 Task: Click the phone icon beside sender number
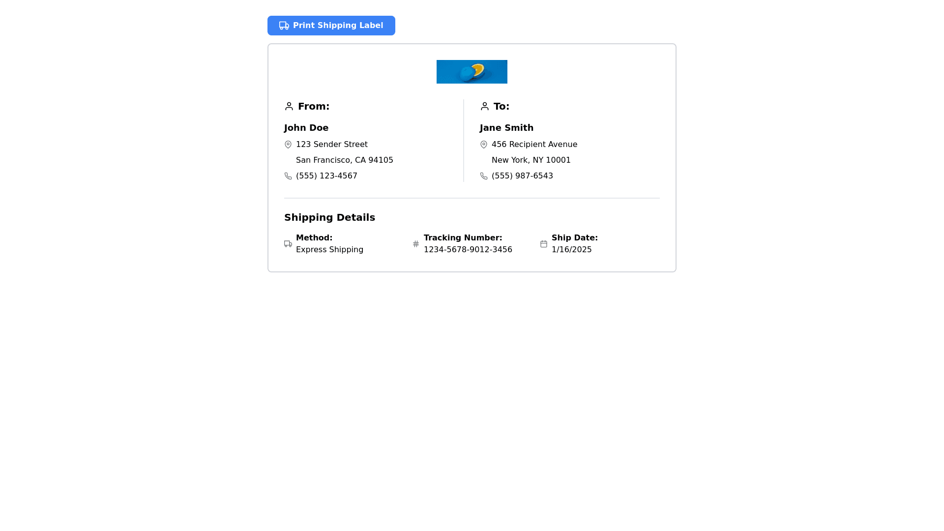click(x=288, y=176)
